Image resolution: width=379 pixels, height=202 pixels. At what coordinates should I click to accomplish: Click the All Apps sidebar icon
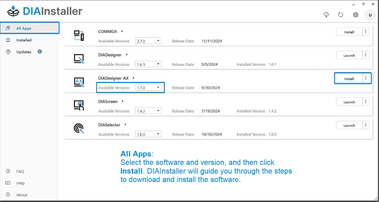point(8,28)
